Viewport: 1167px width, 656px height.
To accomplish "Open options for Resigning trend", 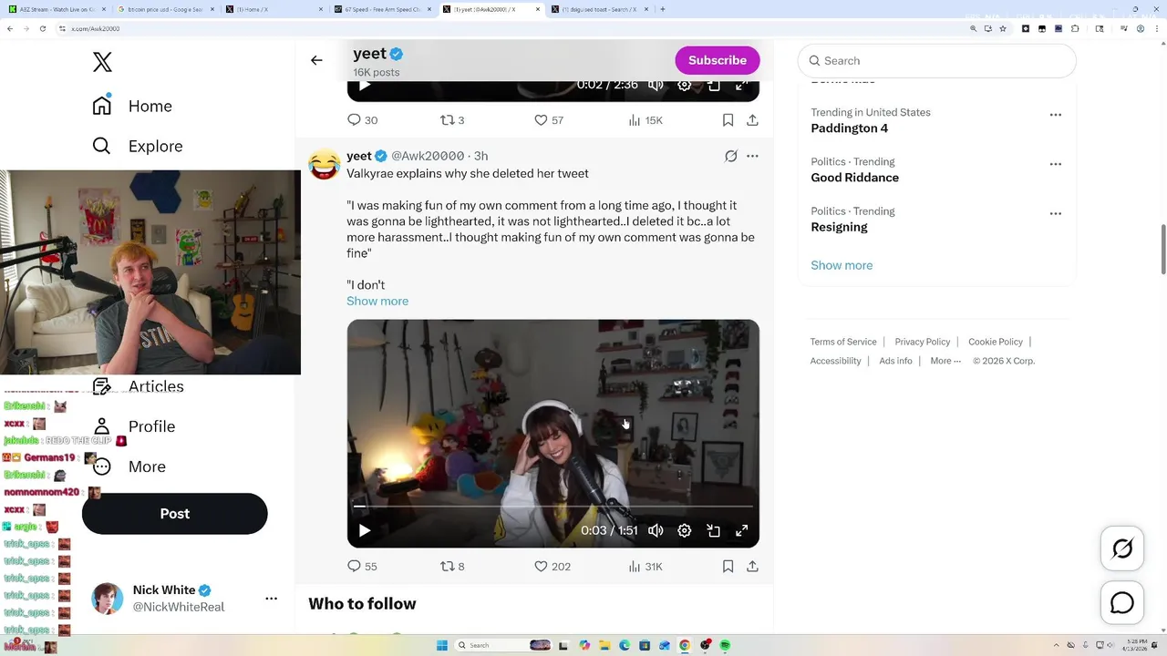I will point(1055,213).
